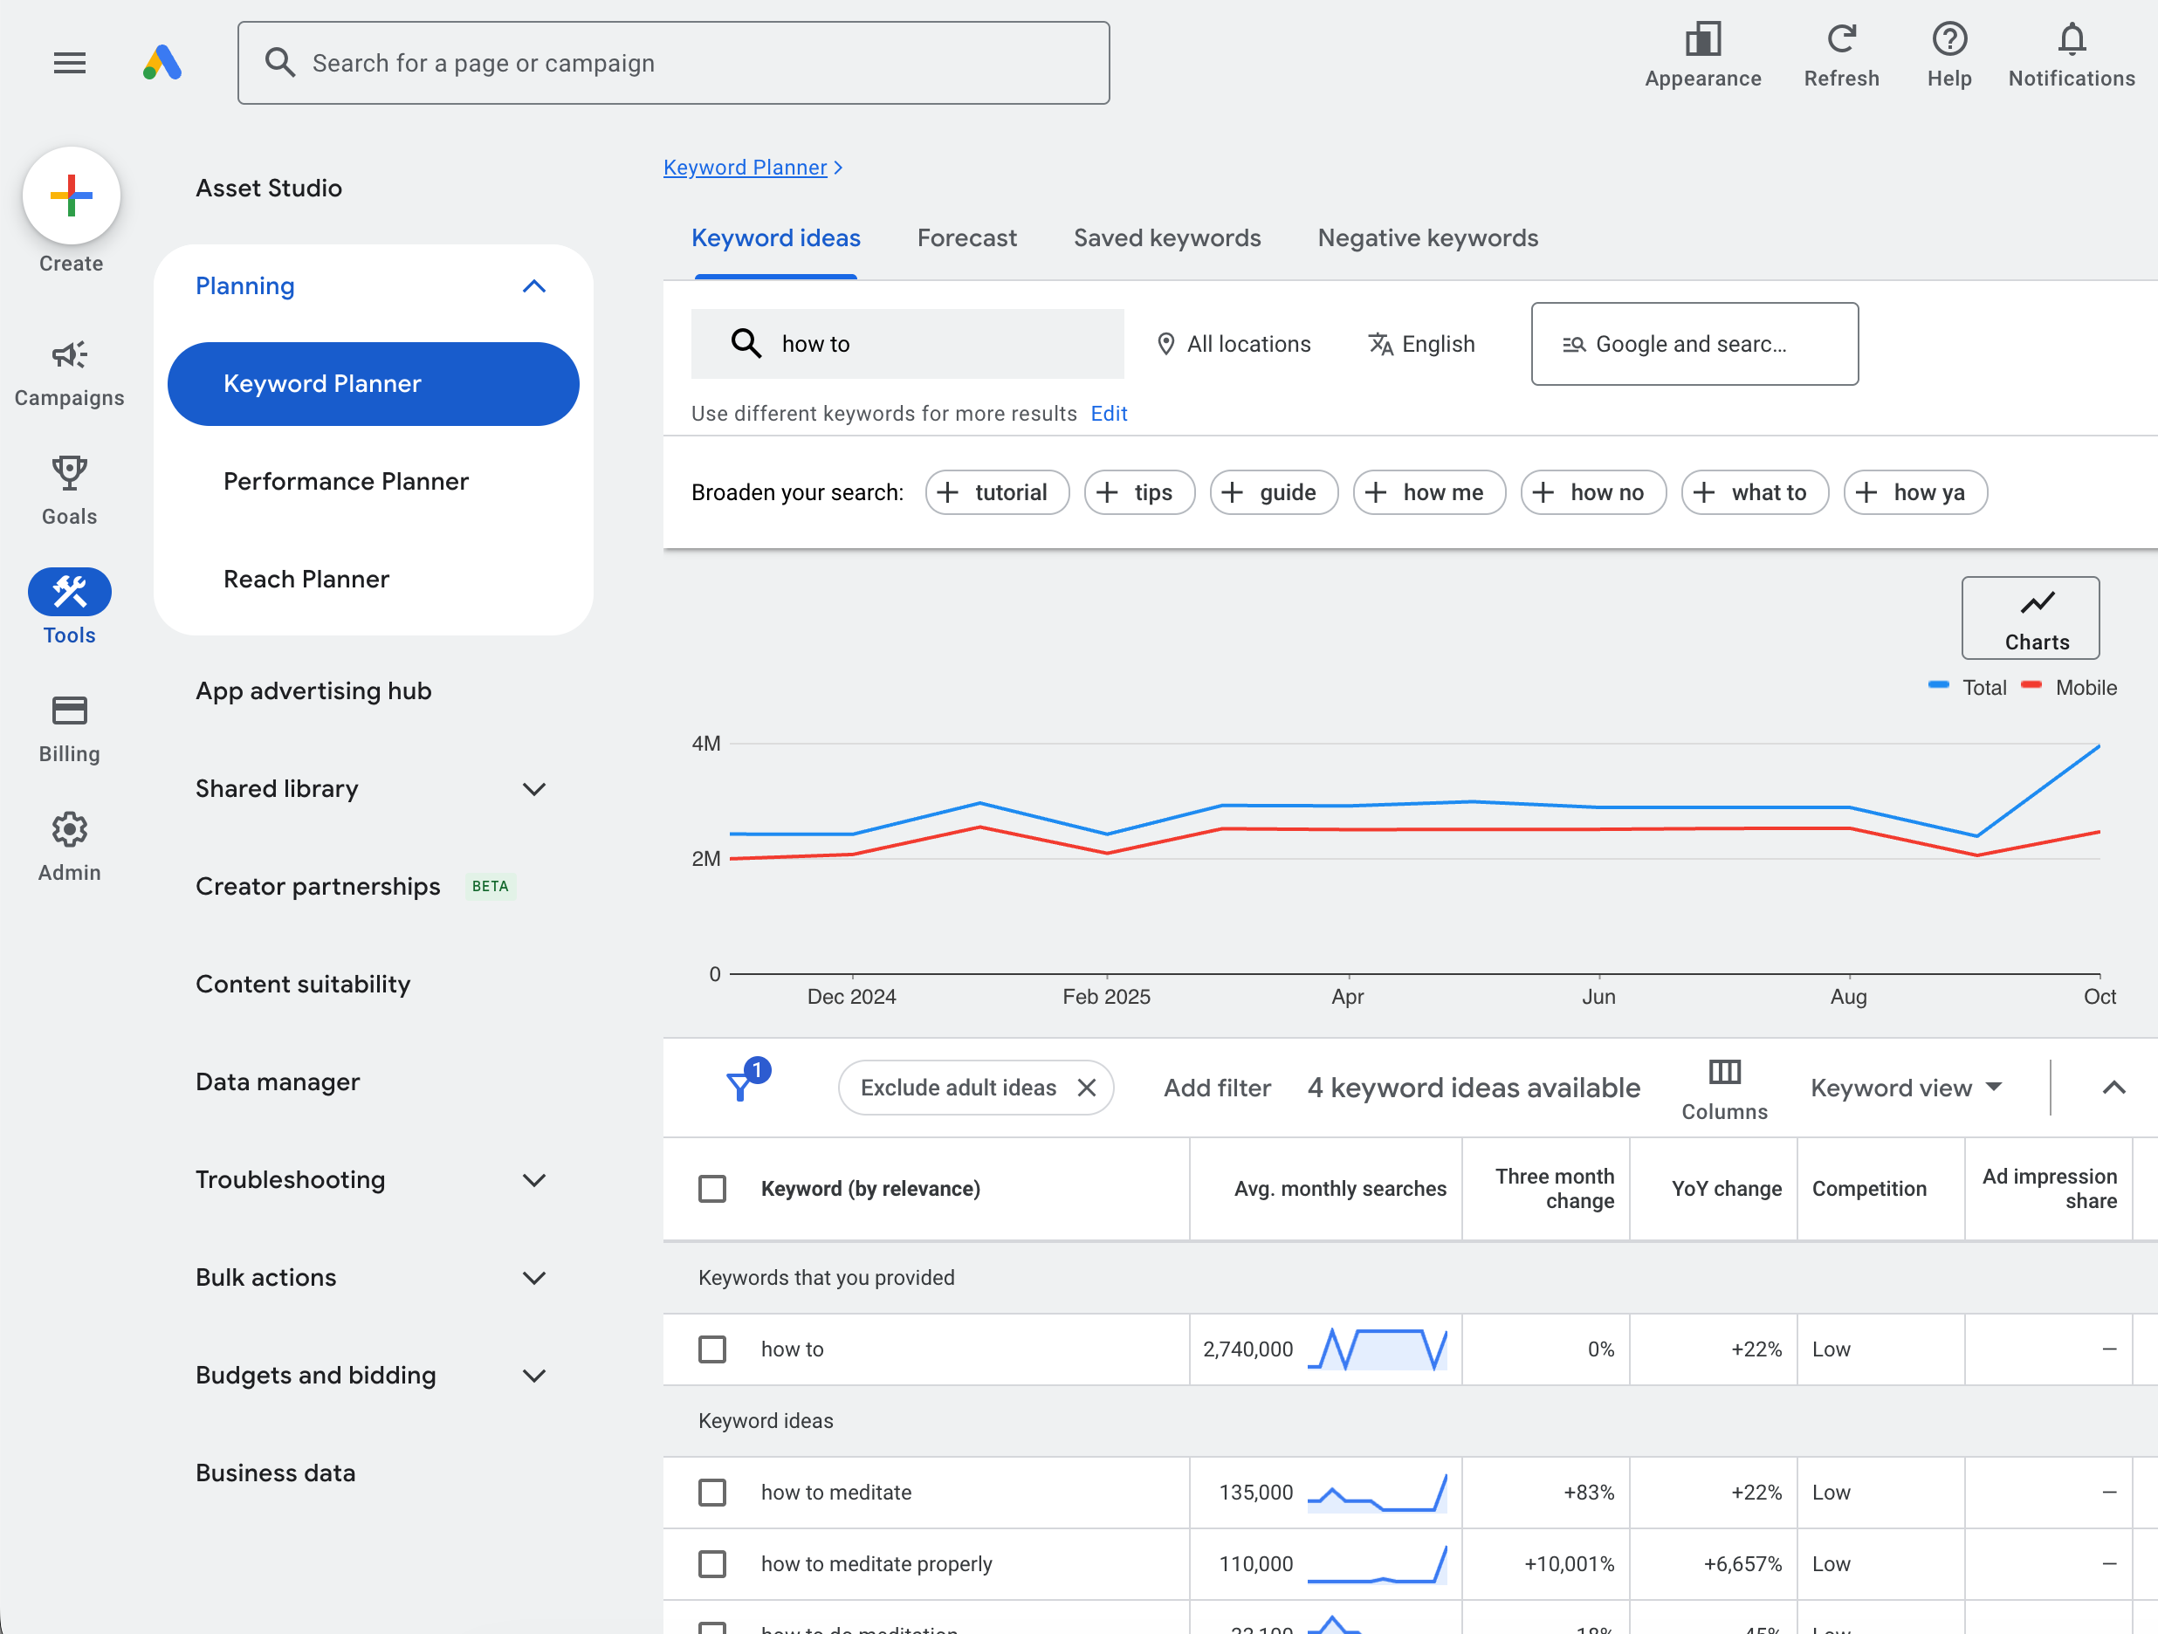Click the Create plus button

tap(69, 196)
